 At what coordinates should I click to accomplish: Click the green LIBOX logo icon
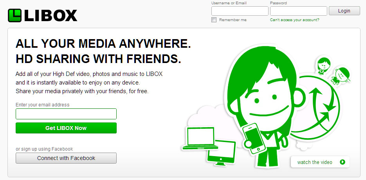tap(14, 15)
